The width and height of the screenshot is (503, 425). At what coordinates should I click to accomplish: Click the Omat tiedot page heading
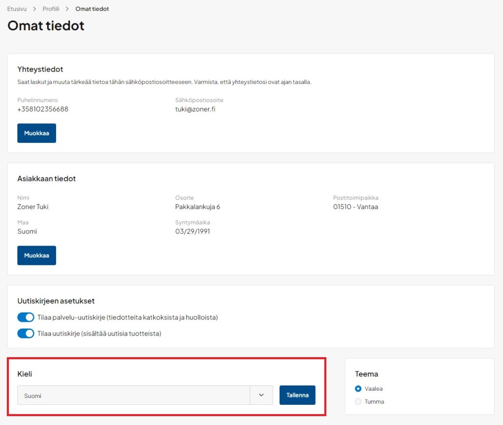(46, 26)
